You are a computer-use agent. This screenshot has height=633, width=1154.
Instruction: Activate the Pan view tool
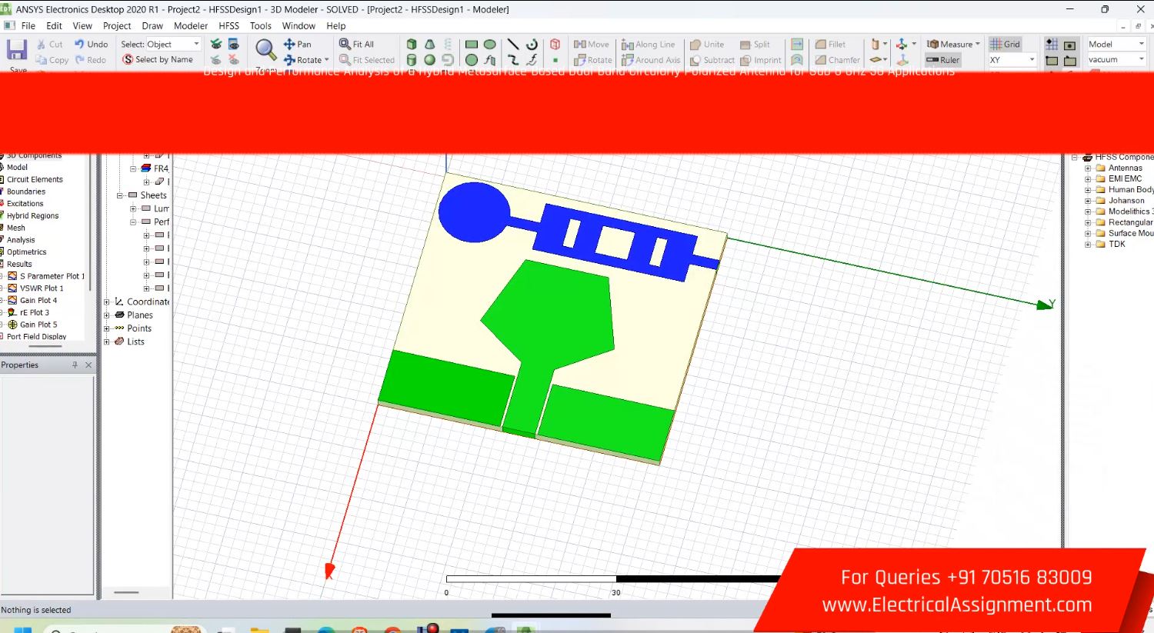pos(298,45)
